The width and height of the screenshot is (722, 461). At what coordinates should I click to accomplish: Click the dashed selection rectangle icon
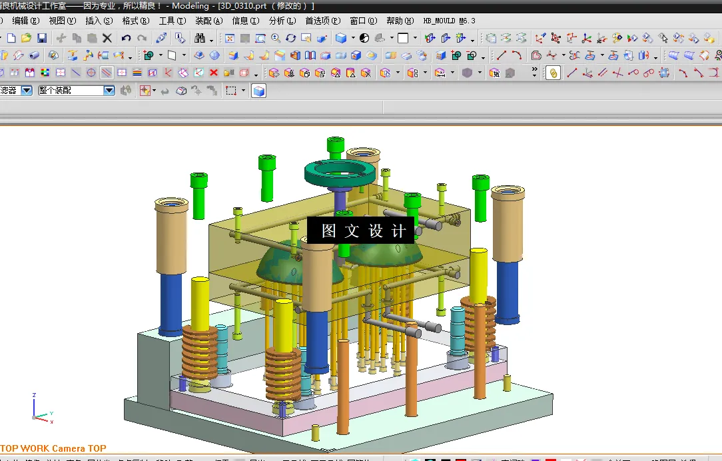[x=231, y=91]
